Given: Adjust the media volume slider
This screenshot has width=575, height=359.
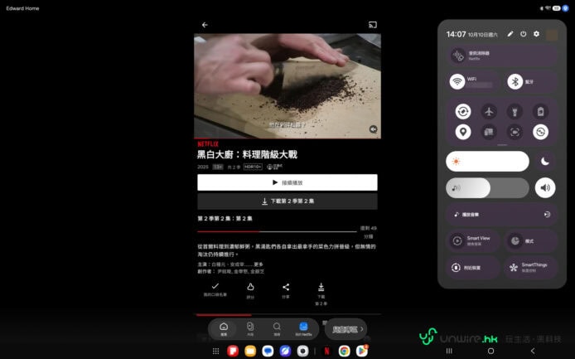Looking at the screenshot, I should coord(487,187).
